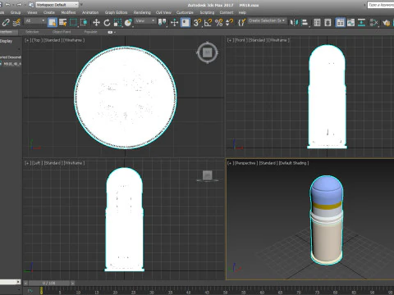The width and height of the screenshot is (394, 295).
Task: Open the Customize menu
Action: pos(185,12)
